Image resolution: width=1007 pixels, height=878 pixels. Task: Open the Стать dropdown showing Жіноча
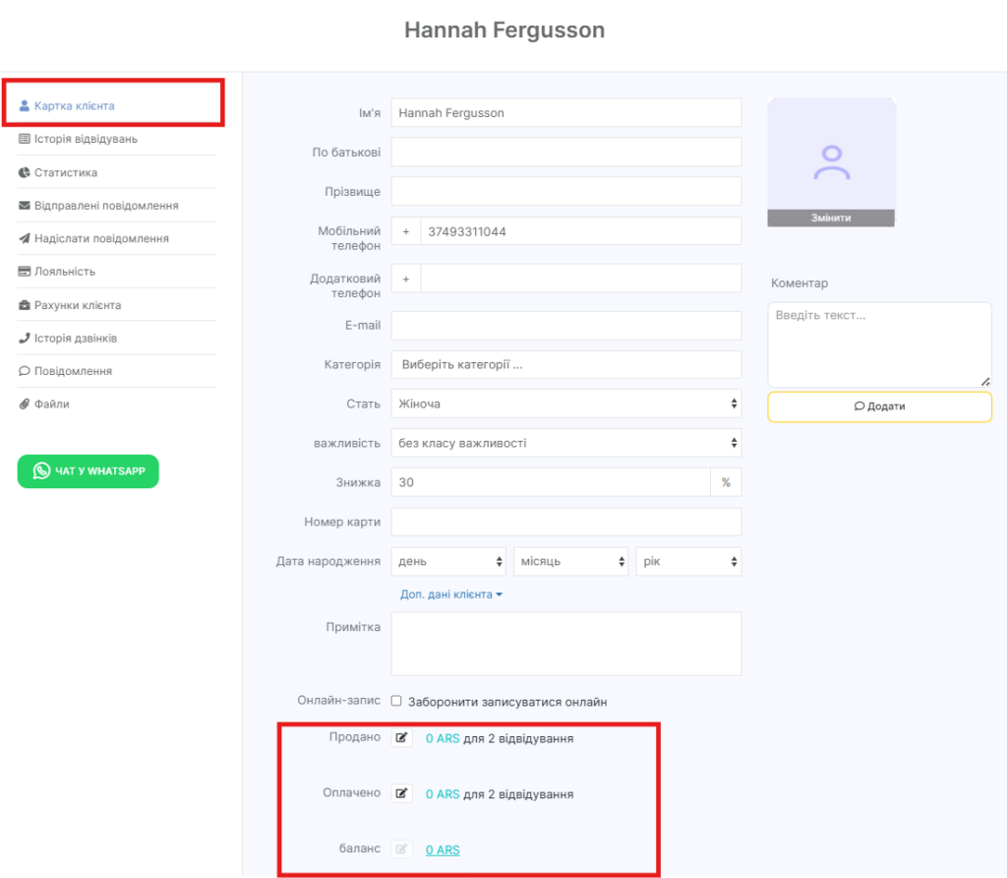pyautogui.click(x=565, y=404)
